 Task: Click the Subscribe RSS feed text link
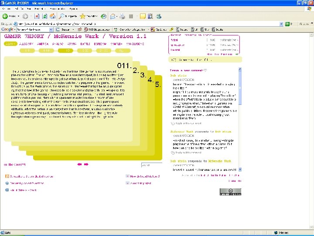tap(31, 177)
